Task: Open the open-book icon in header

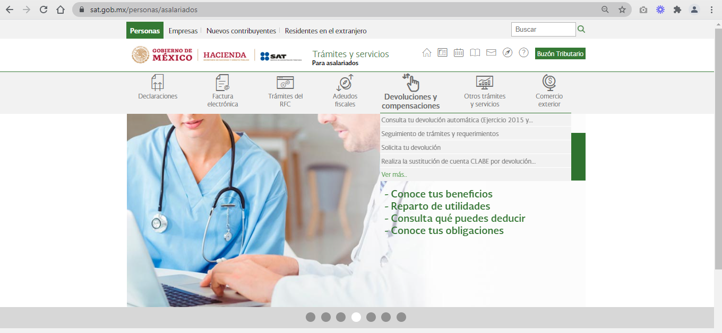Action: click(475, 52)
